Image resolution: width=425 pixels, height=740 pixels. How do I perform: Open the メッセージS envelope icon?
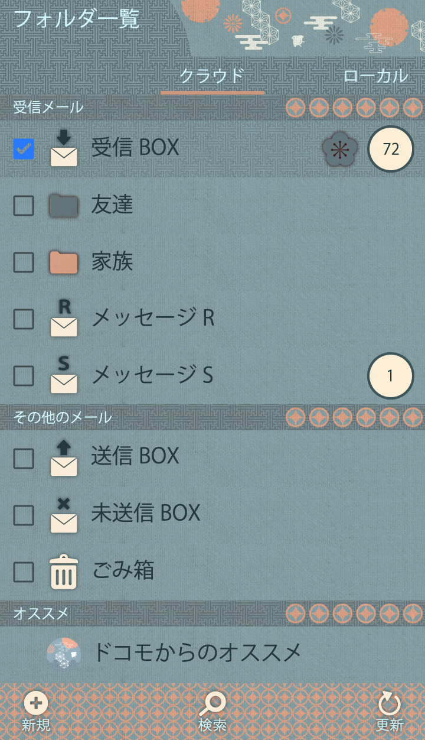[64, 375]
